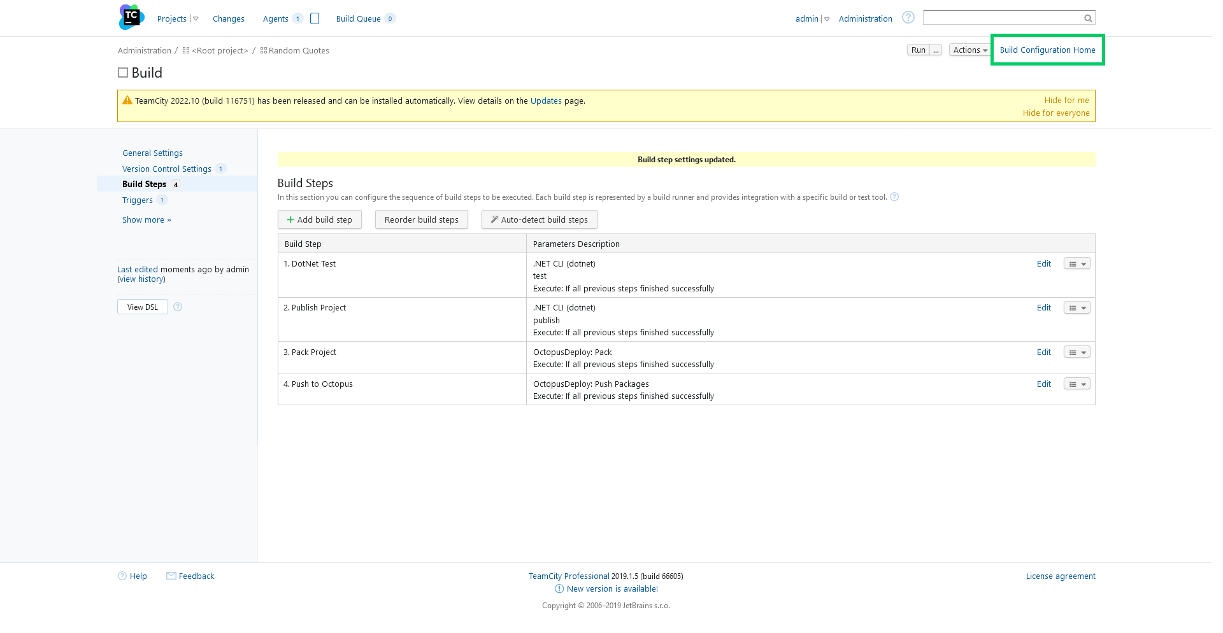This screenshot has width=1223, height=633.
Task: Open the admin user dropdown arrow
Action: (827, 19)
